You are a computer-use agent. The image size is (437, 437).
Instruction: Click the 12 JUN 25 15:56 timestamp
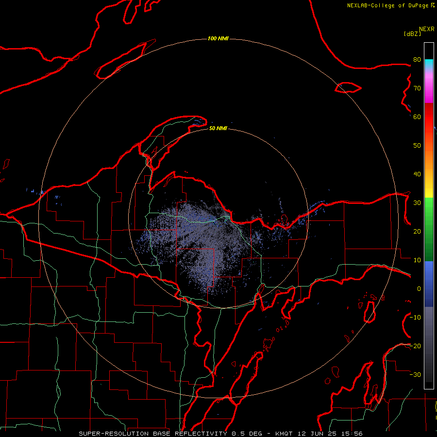point(329,434)
